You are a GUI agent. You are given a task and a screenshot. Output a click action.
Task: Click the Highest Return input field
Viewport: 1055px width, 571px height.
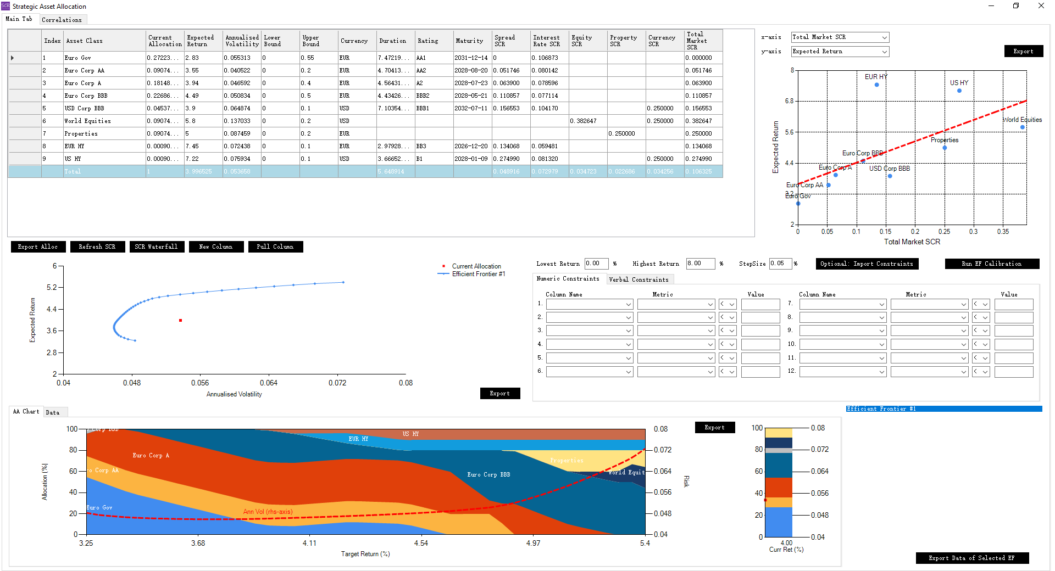click(700, 264)
